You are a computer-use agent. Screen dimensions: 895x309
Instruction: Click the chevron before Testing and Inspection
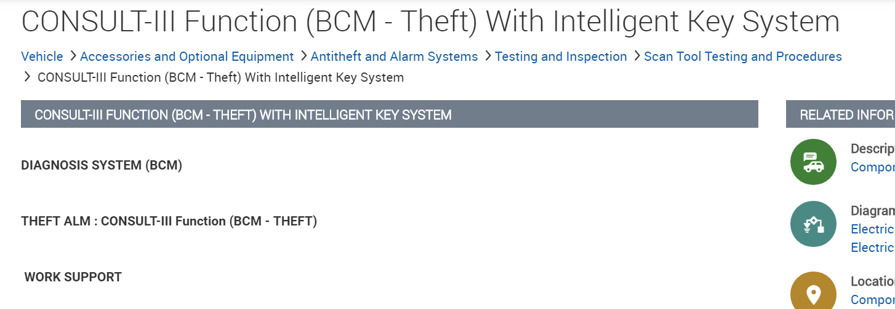point(488,57)
